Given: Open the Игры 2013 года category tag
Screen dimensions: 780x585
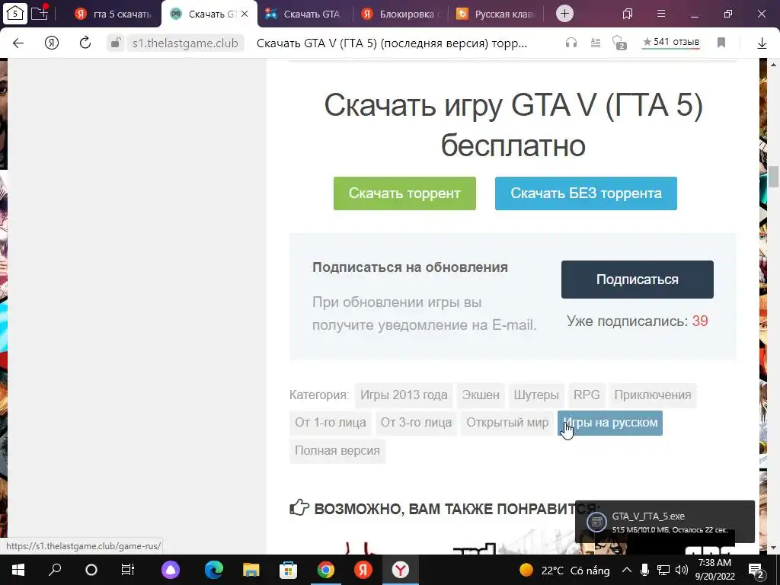Looking at the screenshot, I should click(x=404, y=395).
